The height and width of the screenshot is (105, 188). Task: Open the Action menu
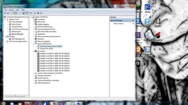coord(11,10)
